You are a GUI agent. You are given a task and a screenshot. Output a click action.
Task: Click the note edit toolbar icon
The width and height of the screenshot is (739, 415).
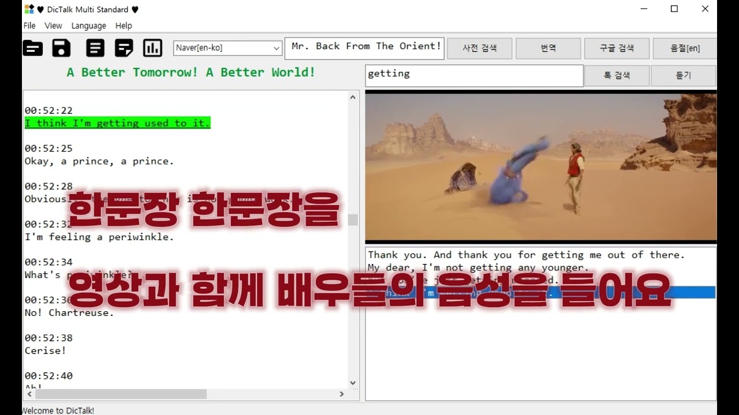coord(124,48)
